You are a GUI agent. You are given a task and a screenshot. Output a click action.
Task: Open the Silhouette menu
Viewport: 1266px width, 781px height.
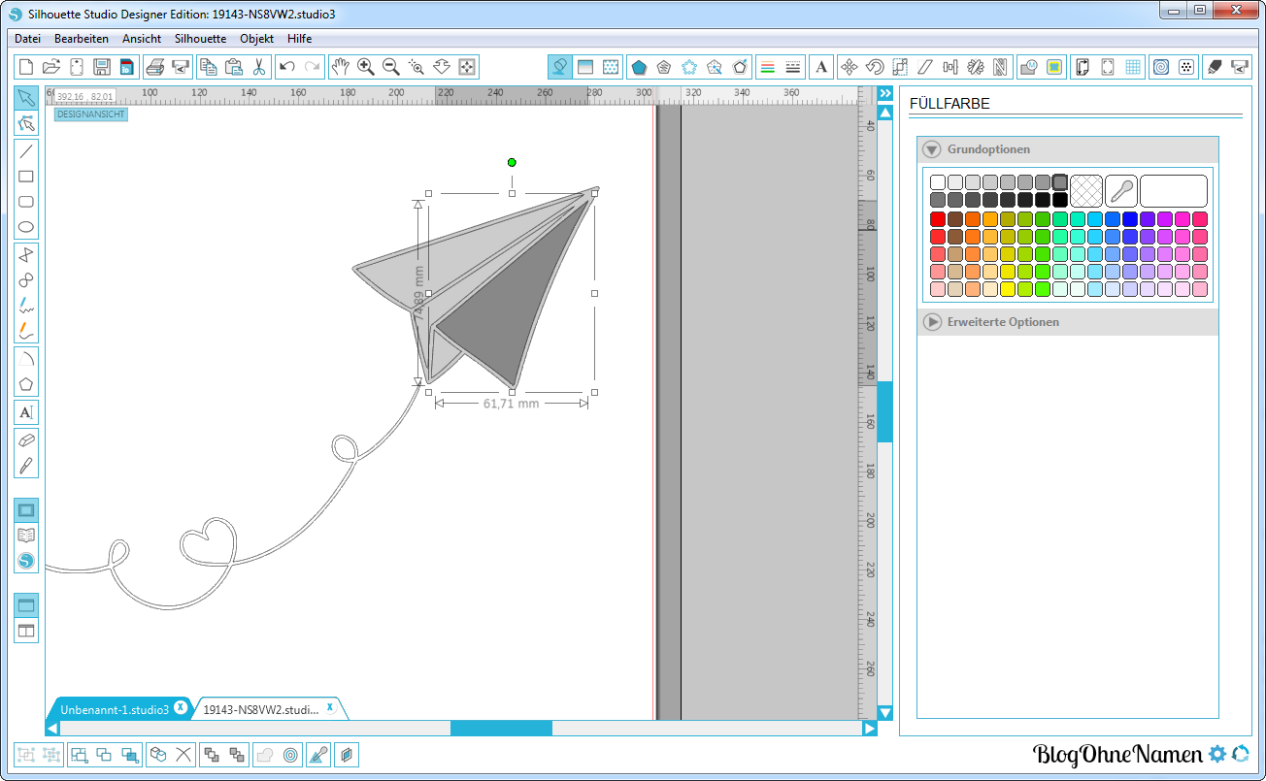200,39
